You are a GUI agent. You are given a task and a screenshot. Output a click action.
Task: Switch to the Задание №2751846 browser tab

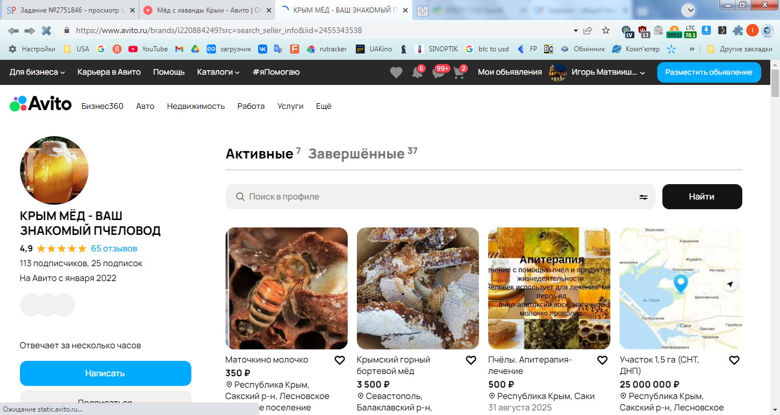[70, 10]
